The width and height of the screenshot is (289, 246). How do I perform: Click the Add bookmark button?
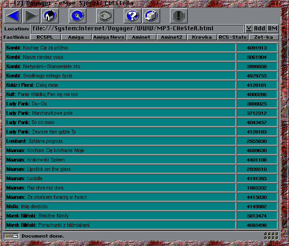259,28
